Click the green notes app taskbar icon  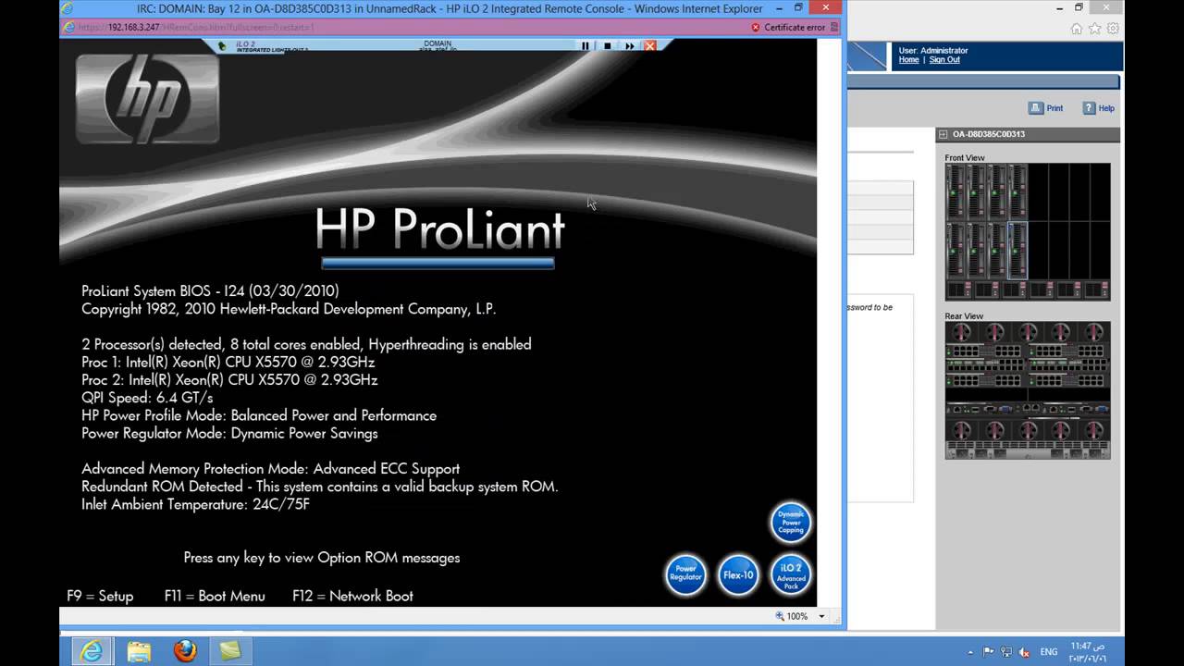click(x=230, y=651)
